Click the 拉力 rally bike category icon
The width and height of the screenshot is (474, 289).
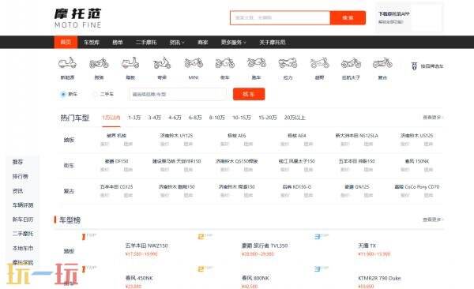pos(288,63)
